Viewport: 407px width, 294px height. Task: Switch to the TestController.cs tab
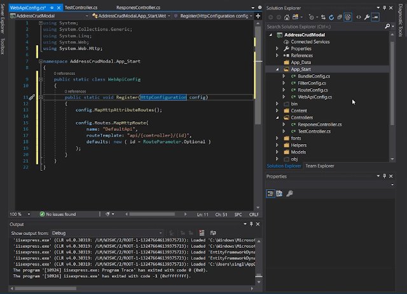coord(81,6)
